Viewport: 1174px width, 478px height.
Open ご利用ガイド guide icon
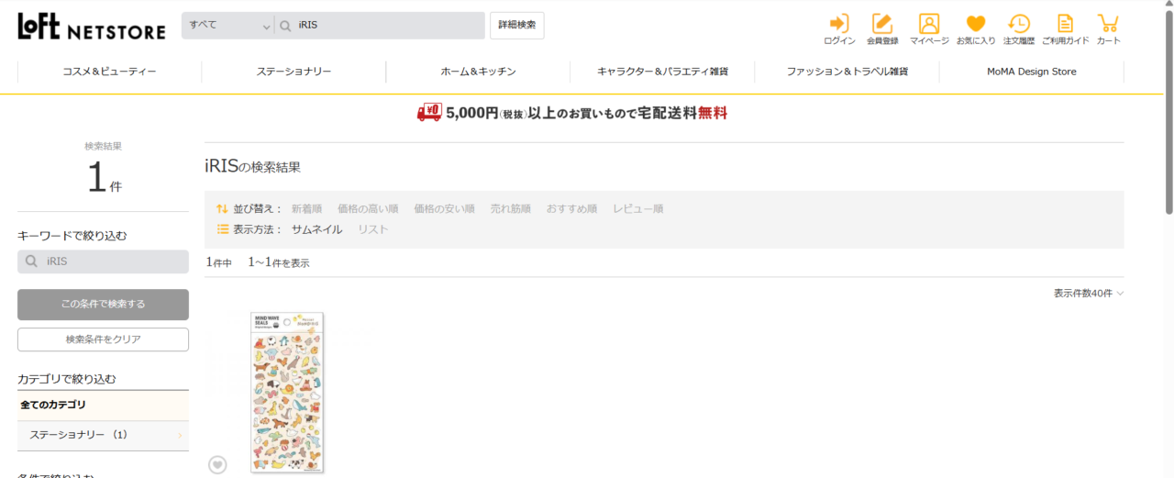tap(1065, 29)
